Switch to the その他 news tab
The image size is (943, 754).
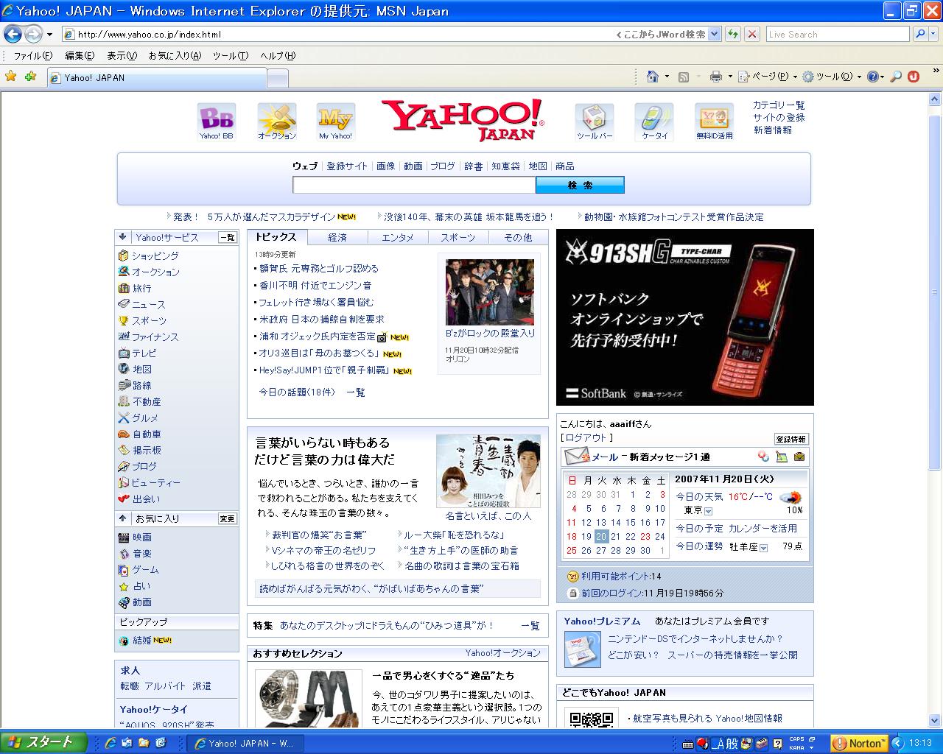[x=518, y=237]
